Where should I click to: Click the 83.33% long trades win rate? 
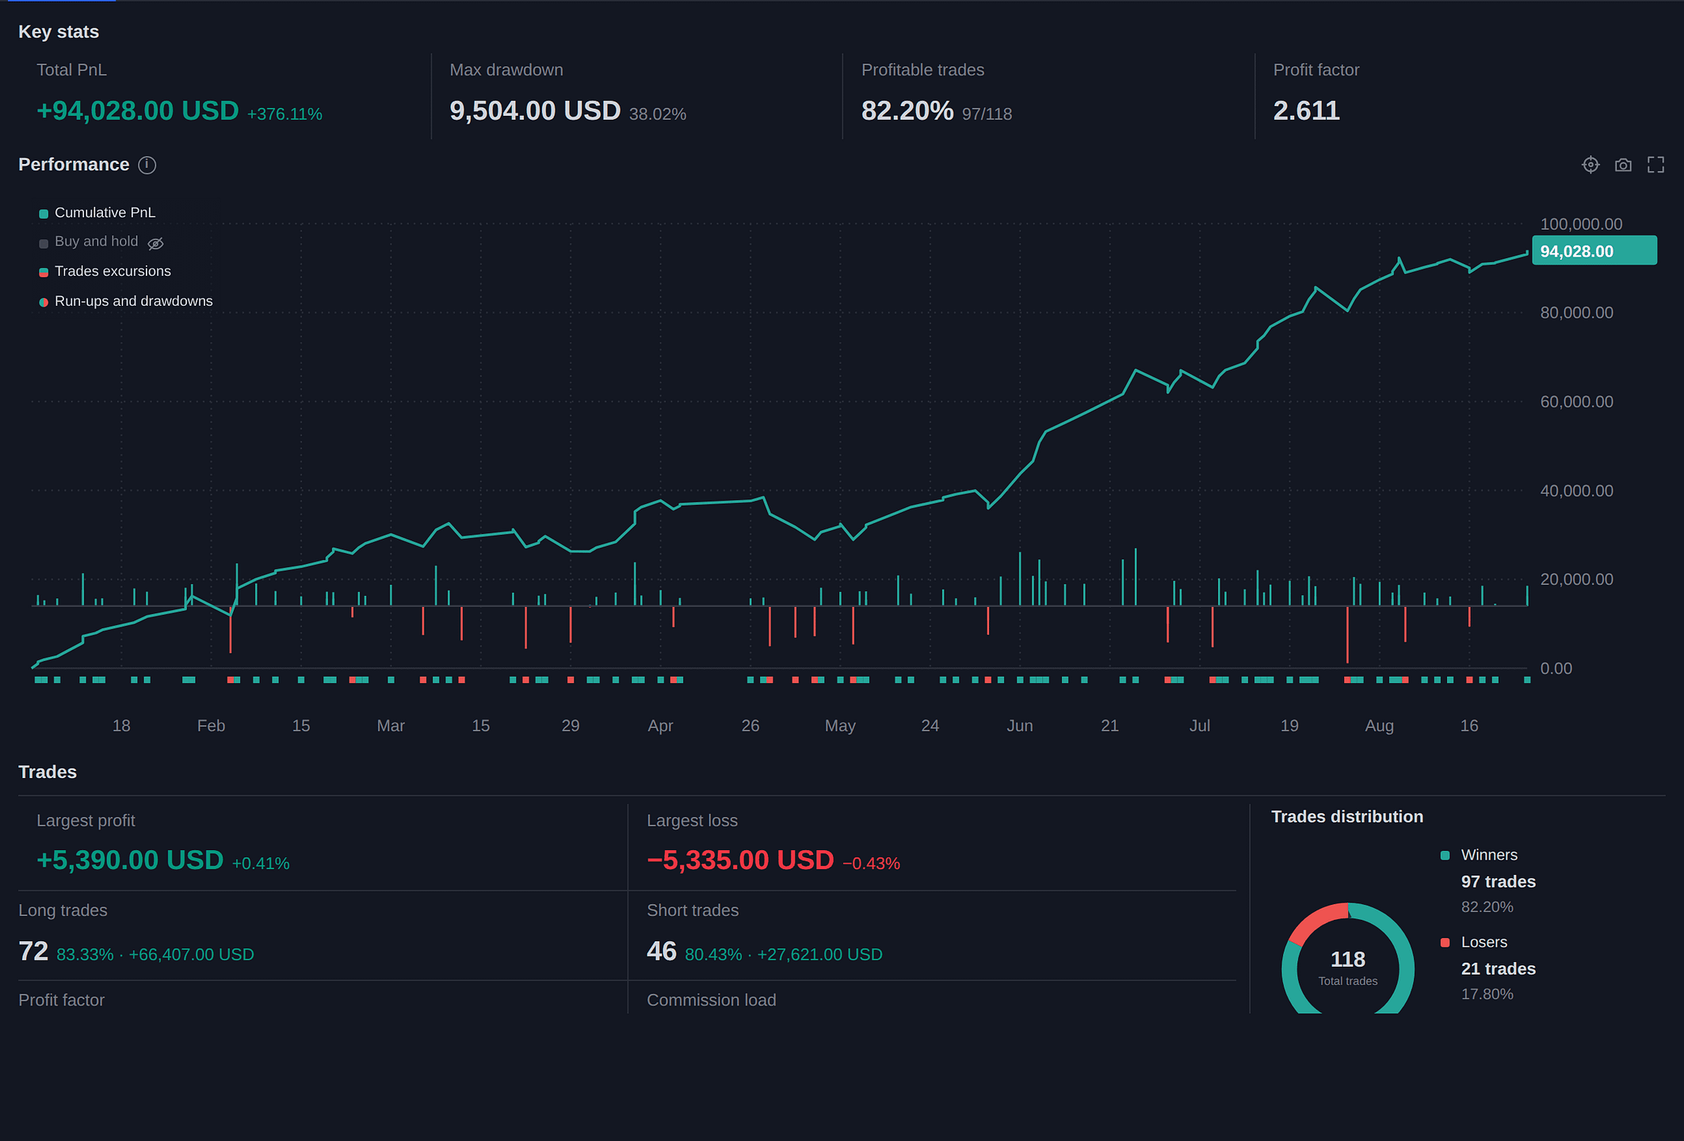[85, 955]
